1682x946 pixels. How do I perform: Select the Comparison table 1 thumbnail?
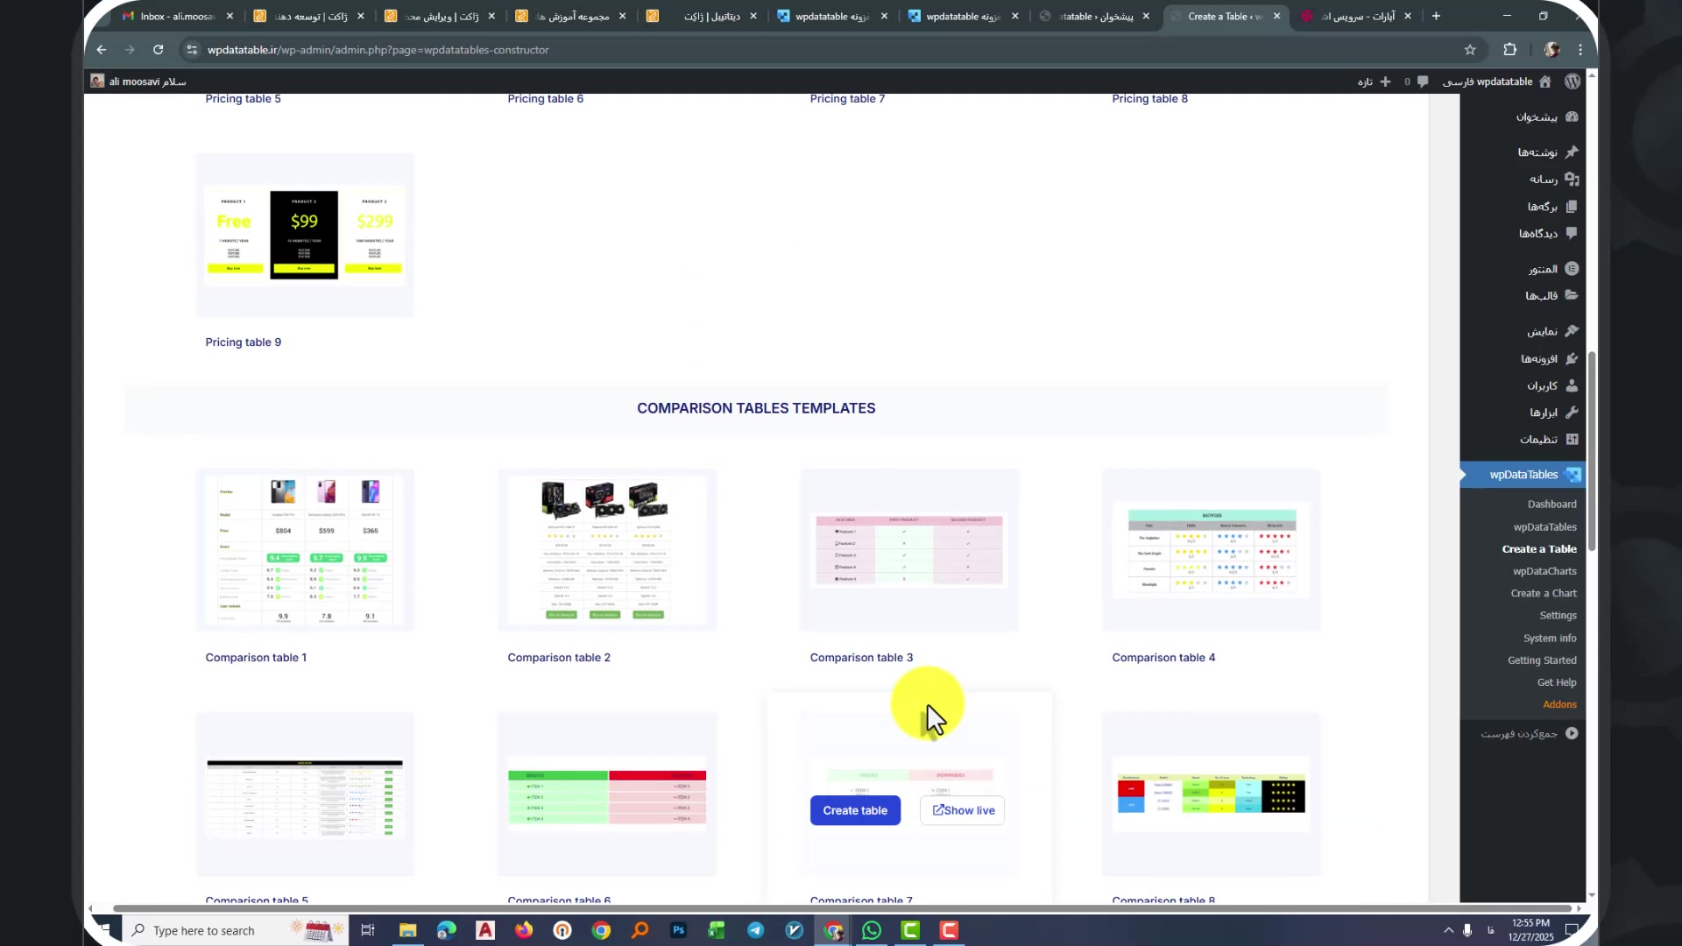pos(305,550)
